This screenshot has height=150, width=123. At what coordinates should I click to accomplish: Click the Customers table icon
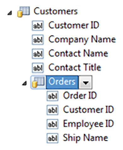click(x=23, y=12)
